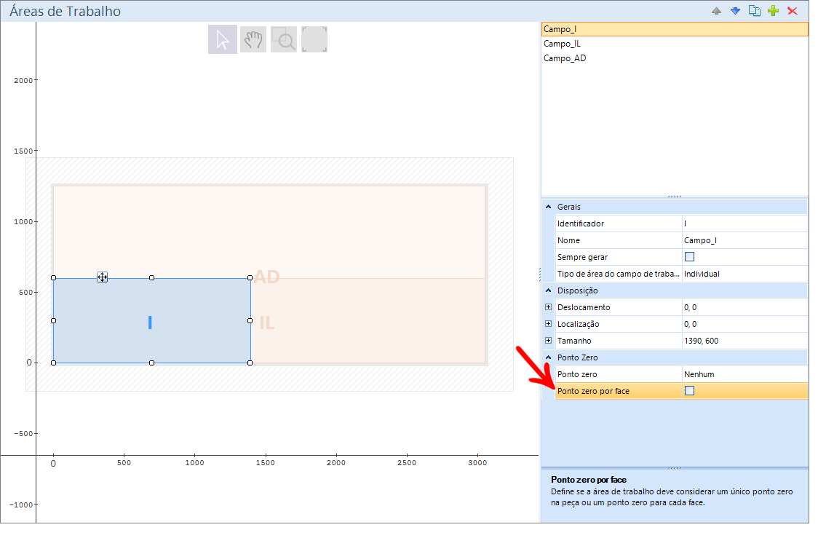Toggle the Ponto zero por face checkbox

(x=689, y=391)
